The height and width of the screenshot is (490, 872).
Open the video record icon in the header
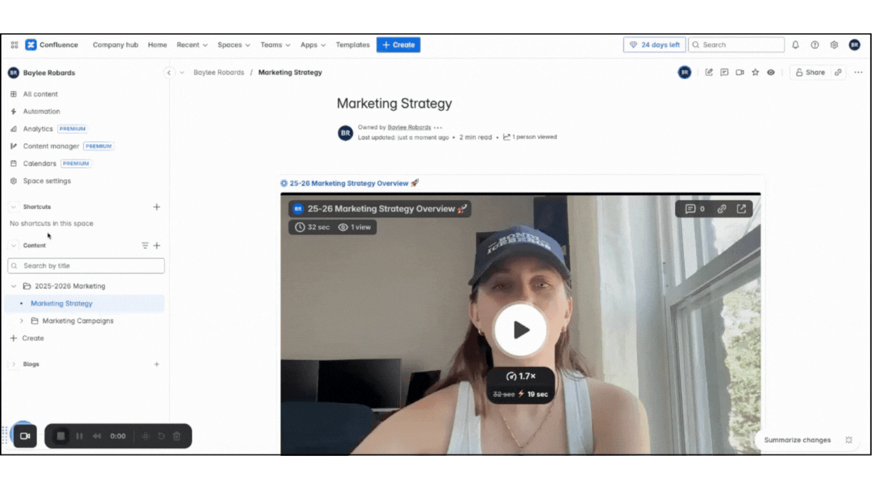tap(740, 73)
